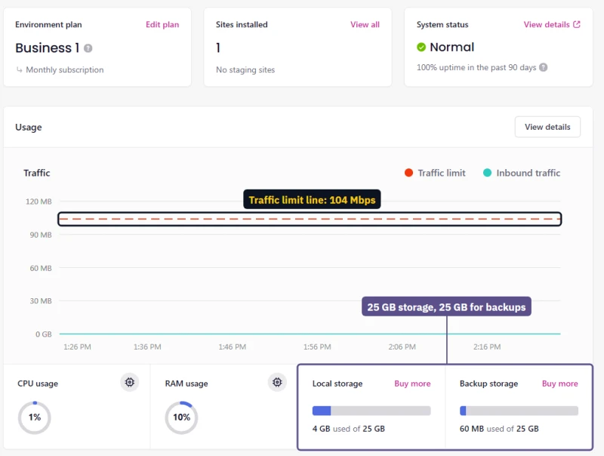604x456 pixels.
Task: Click the 'Normal' status text
Action: click(451, 47)
